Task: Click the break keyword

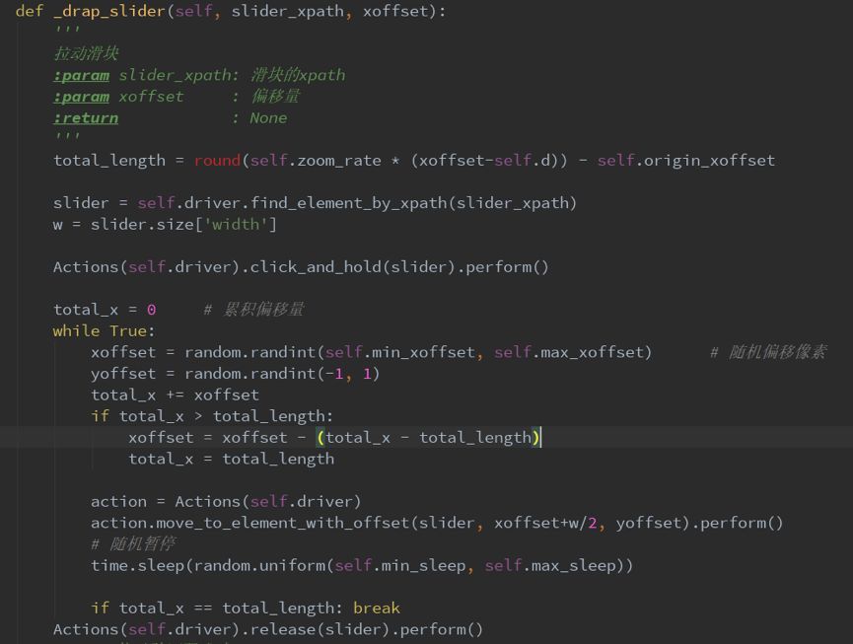Action: coord(376,608)
